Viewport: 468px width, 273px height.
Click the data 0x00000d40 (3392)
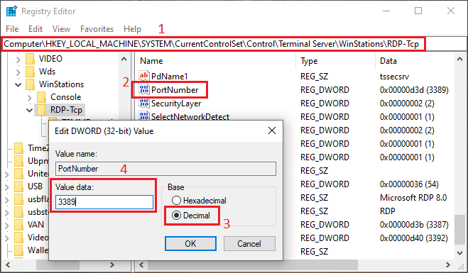click(414, 238)
